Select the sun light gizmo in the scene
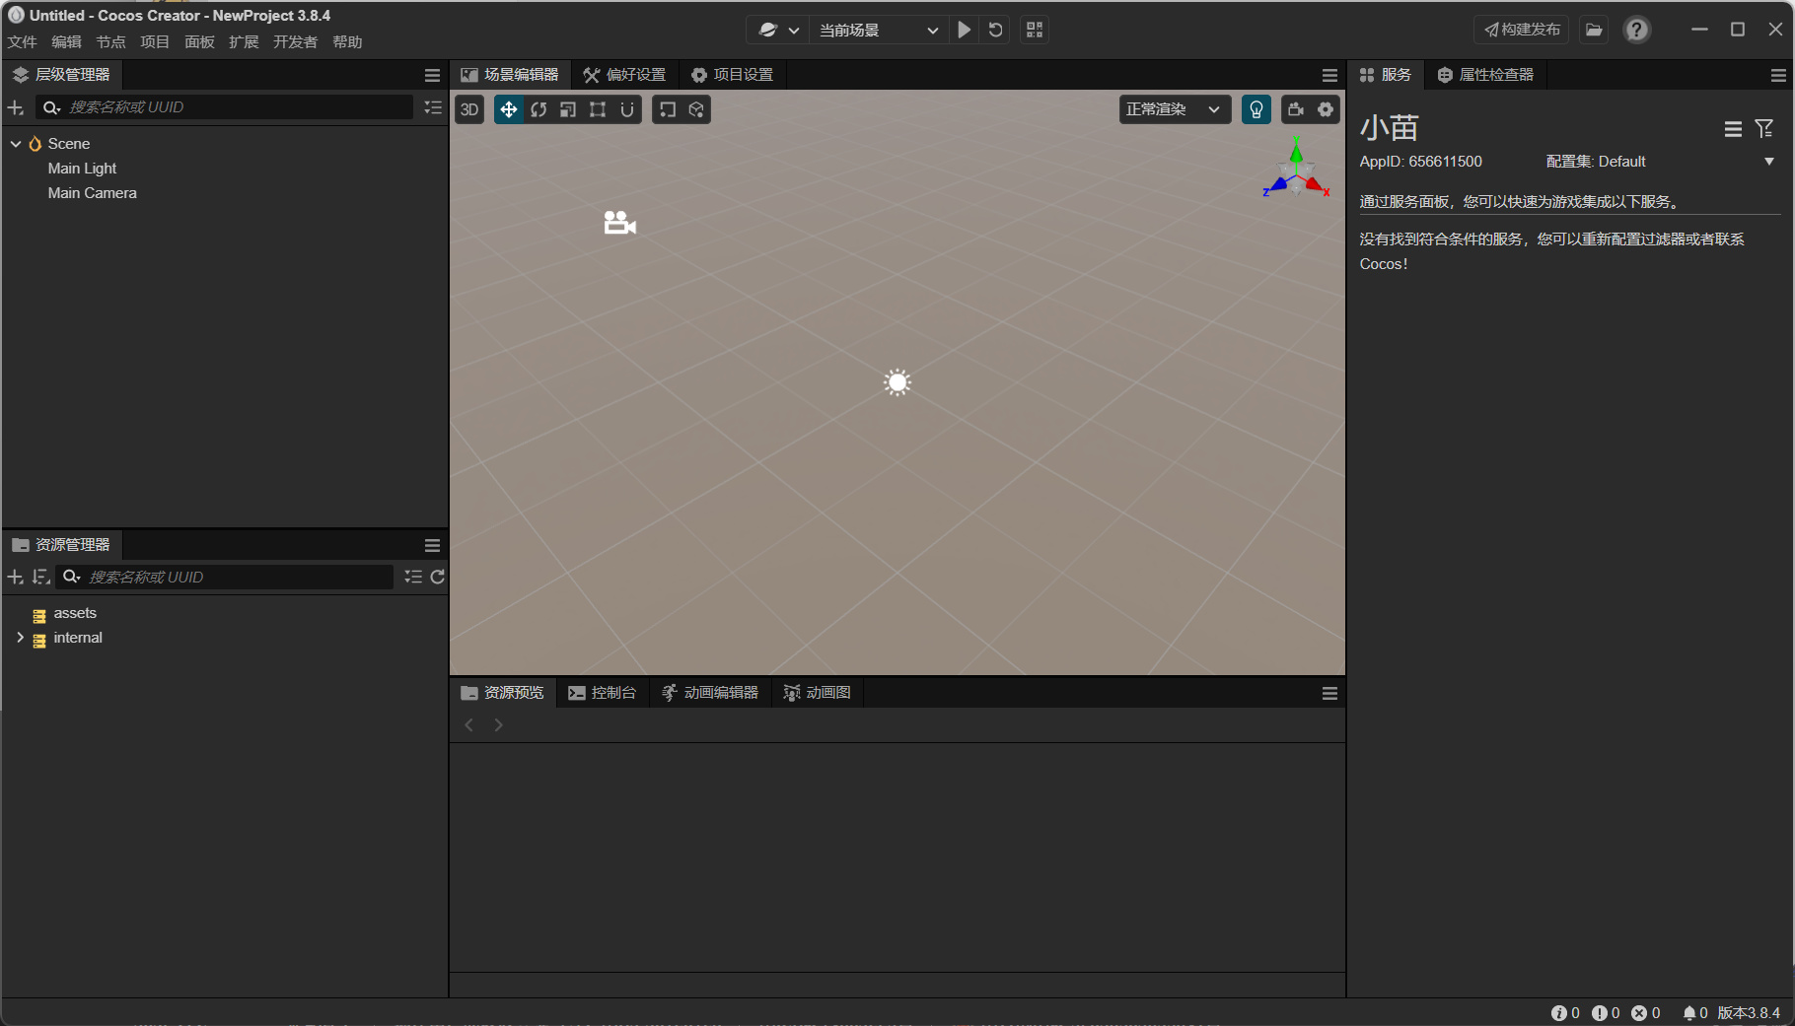1795x1026 pixels. (897, 382)
